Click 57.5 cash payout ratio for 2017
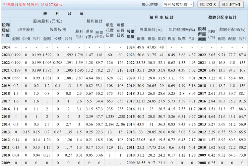 (x=222, y=93)
